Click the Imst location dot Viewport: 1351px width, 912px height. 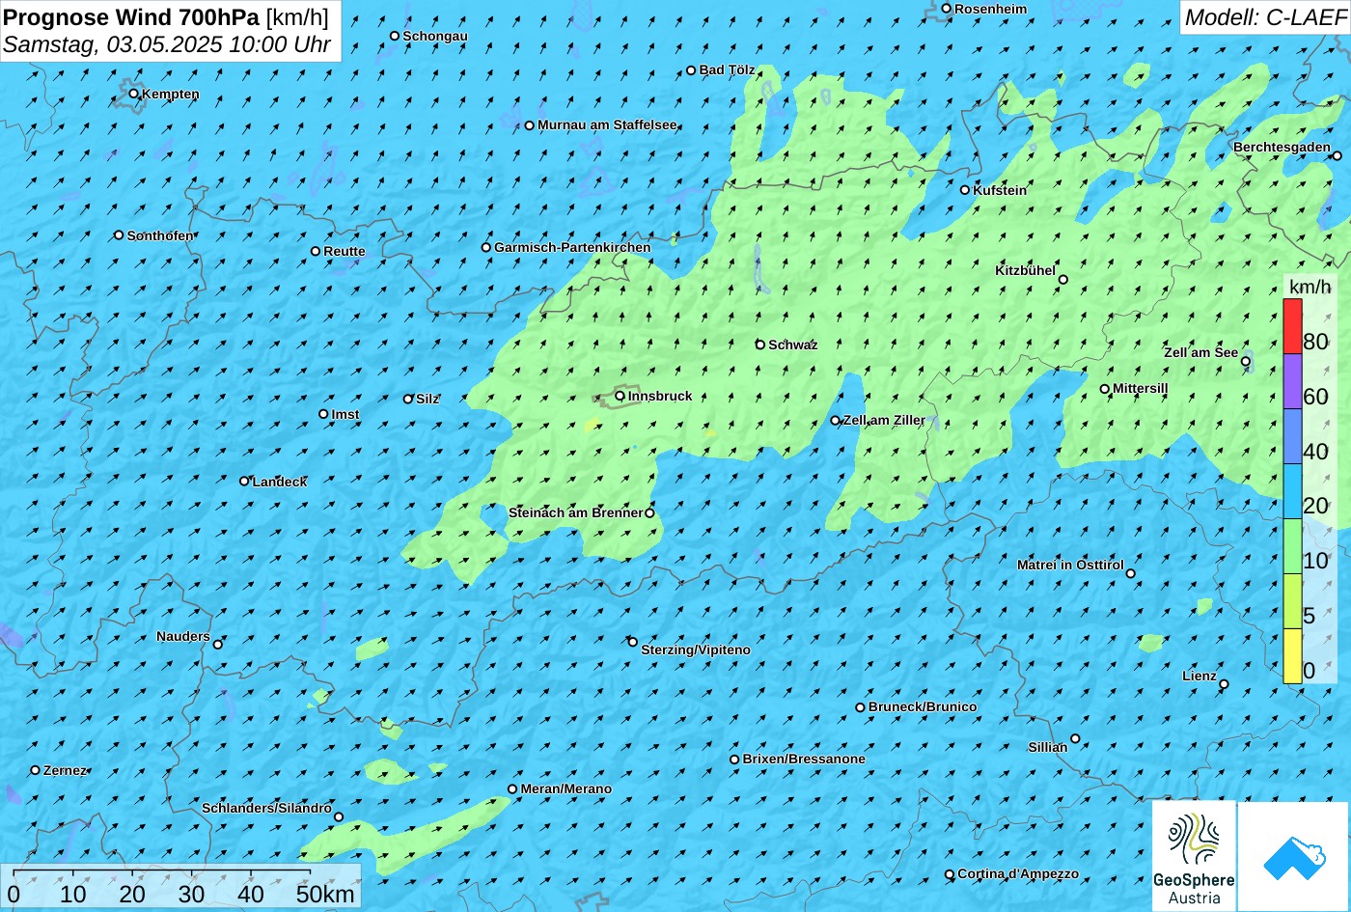(x=323, y=414)
